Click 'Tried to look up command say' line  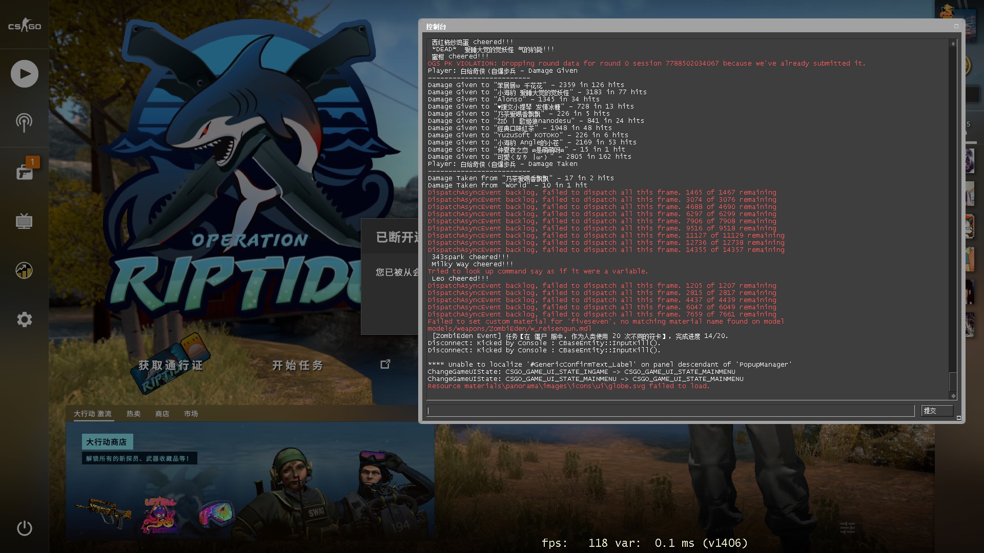(x=538, y=271)
